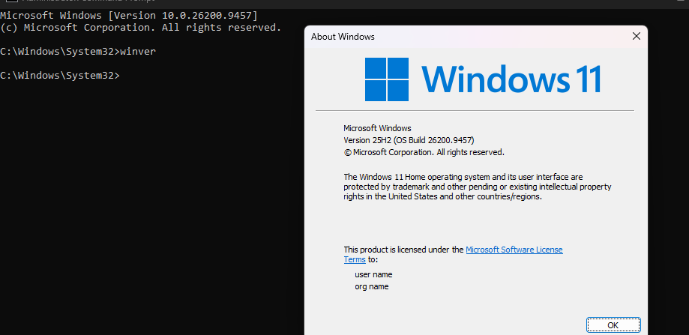Click the Windows 11 Home trademark paragraph
Viewport: 689px width, 335px height.
(x=478, y=187)
